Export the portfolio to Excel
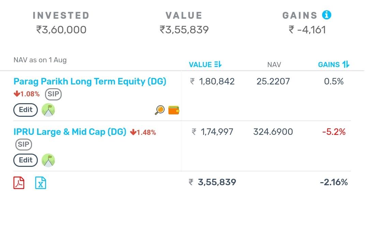 pos(41,183)
